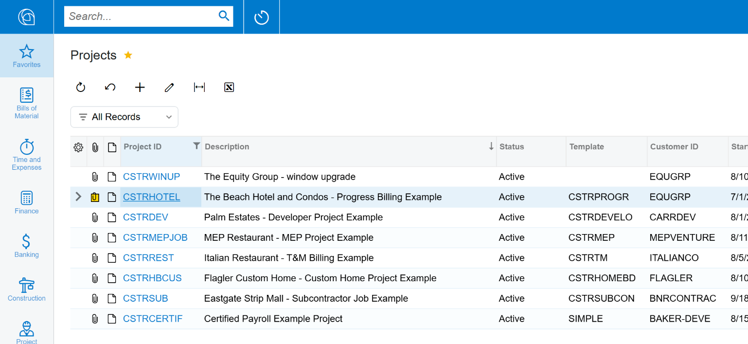Open the All Records filter dropdown
Image resolution: width=748 pixels, height=344 pixels.
coord(125,117)
